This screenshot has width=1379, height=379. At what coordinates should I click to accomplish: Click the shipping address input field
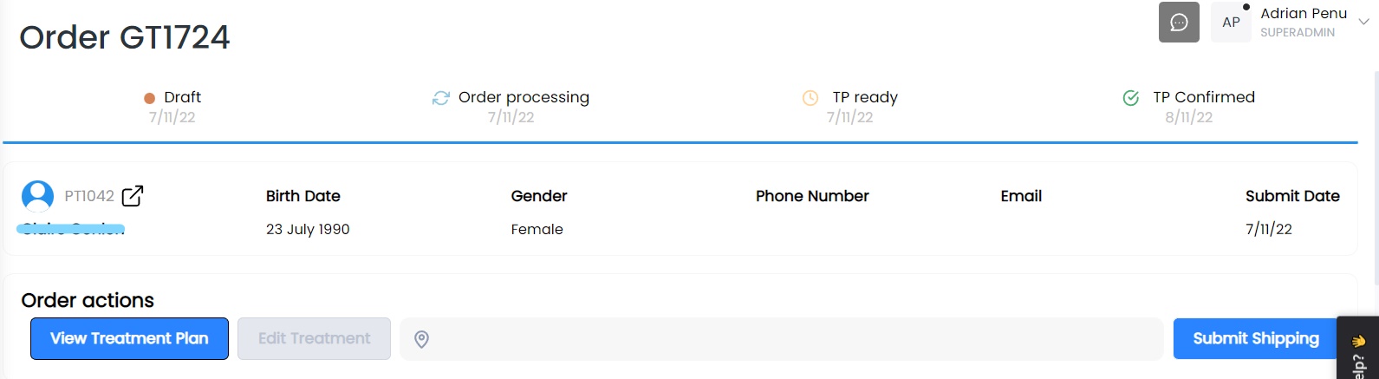coord(782,338)
